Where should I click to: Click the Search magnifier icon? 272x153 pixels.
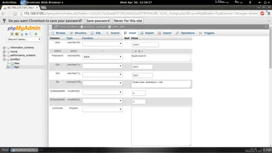point(107,33)
